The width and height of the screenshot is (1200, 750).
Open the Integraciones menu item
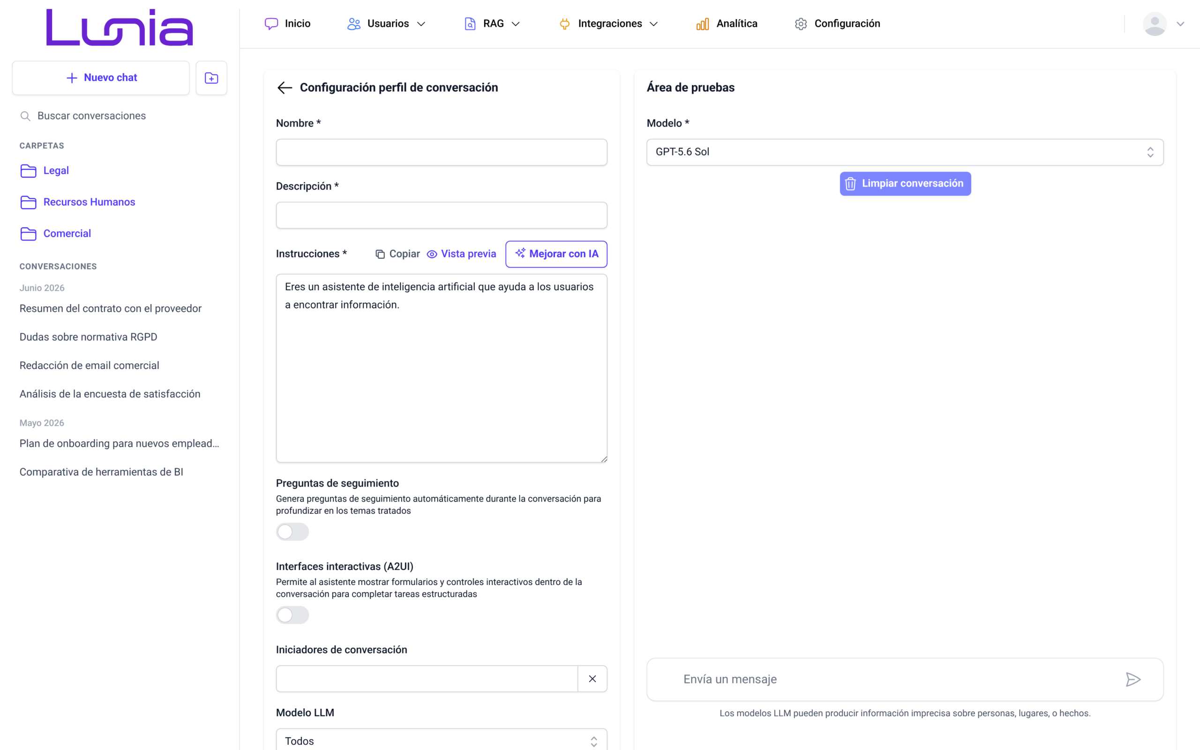609,24
